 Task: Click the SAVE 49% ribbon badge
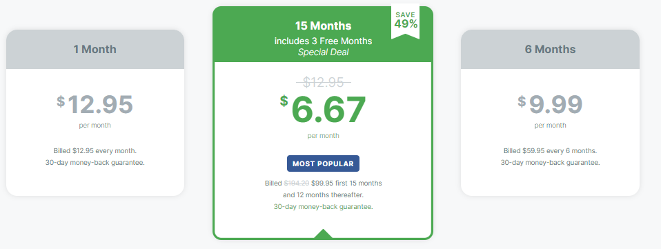point(406,21)
